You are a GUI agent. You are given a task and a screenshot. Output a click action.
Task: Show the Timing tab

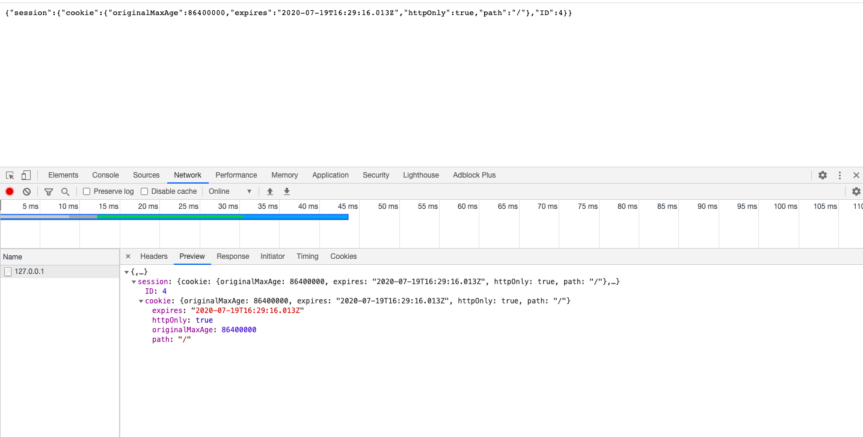point(307,256)
